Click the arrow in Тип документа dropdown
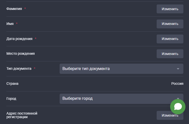The height and width of the screenshot is (124, 189). coord(178,69)
